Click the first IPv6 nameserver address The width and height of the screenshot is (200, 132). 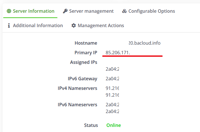coord(112,105)
